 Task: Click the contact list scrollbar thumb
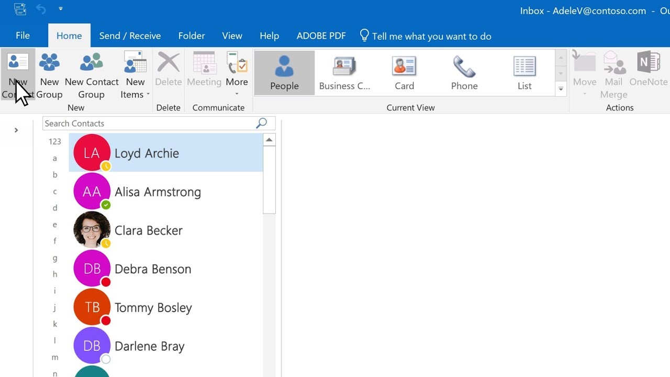[269, 180]
